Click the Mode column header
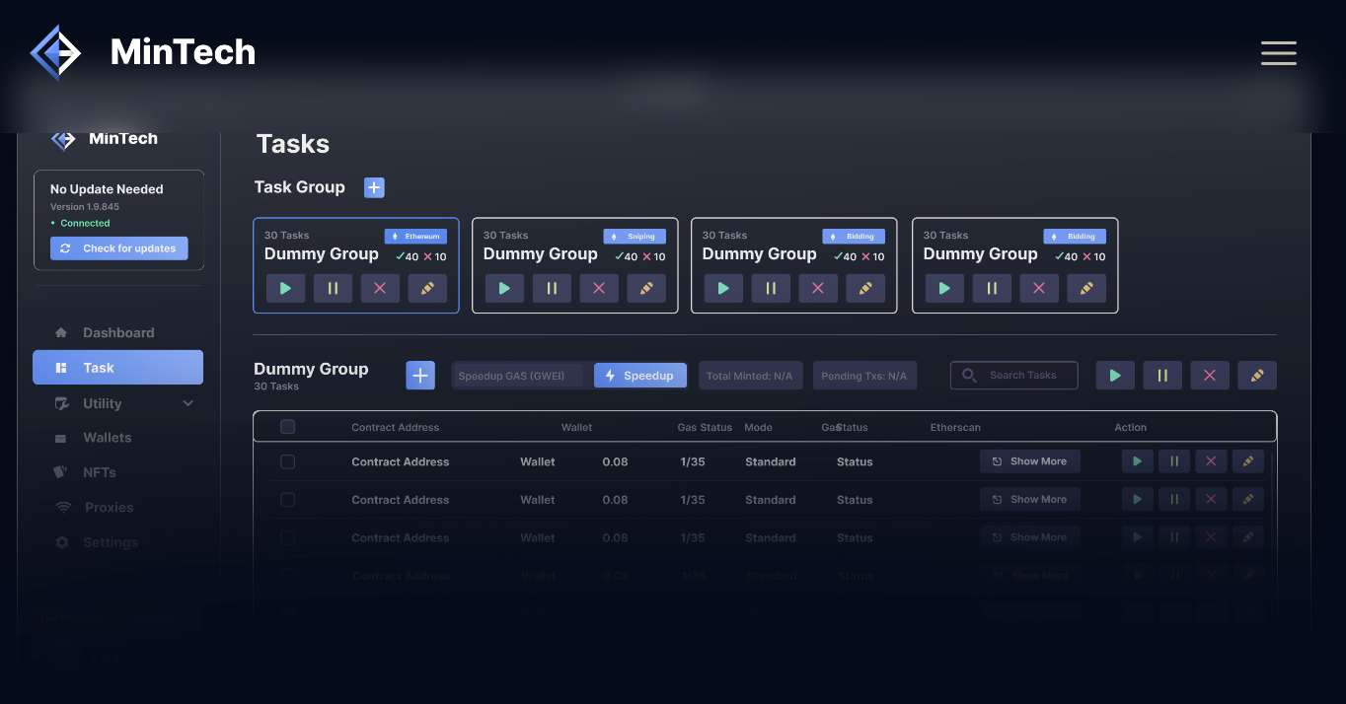 758,428
